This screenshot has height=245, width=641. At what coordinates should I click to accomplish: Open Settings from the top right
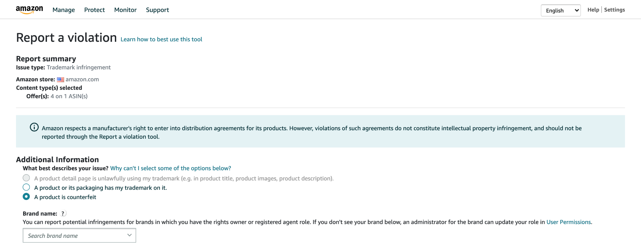click(614, 10)
